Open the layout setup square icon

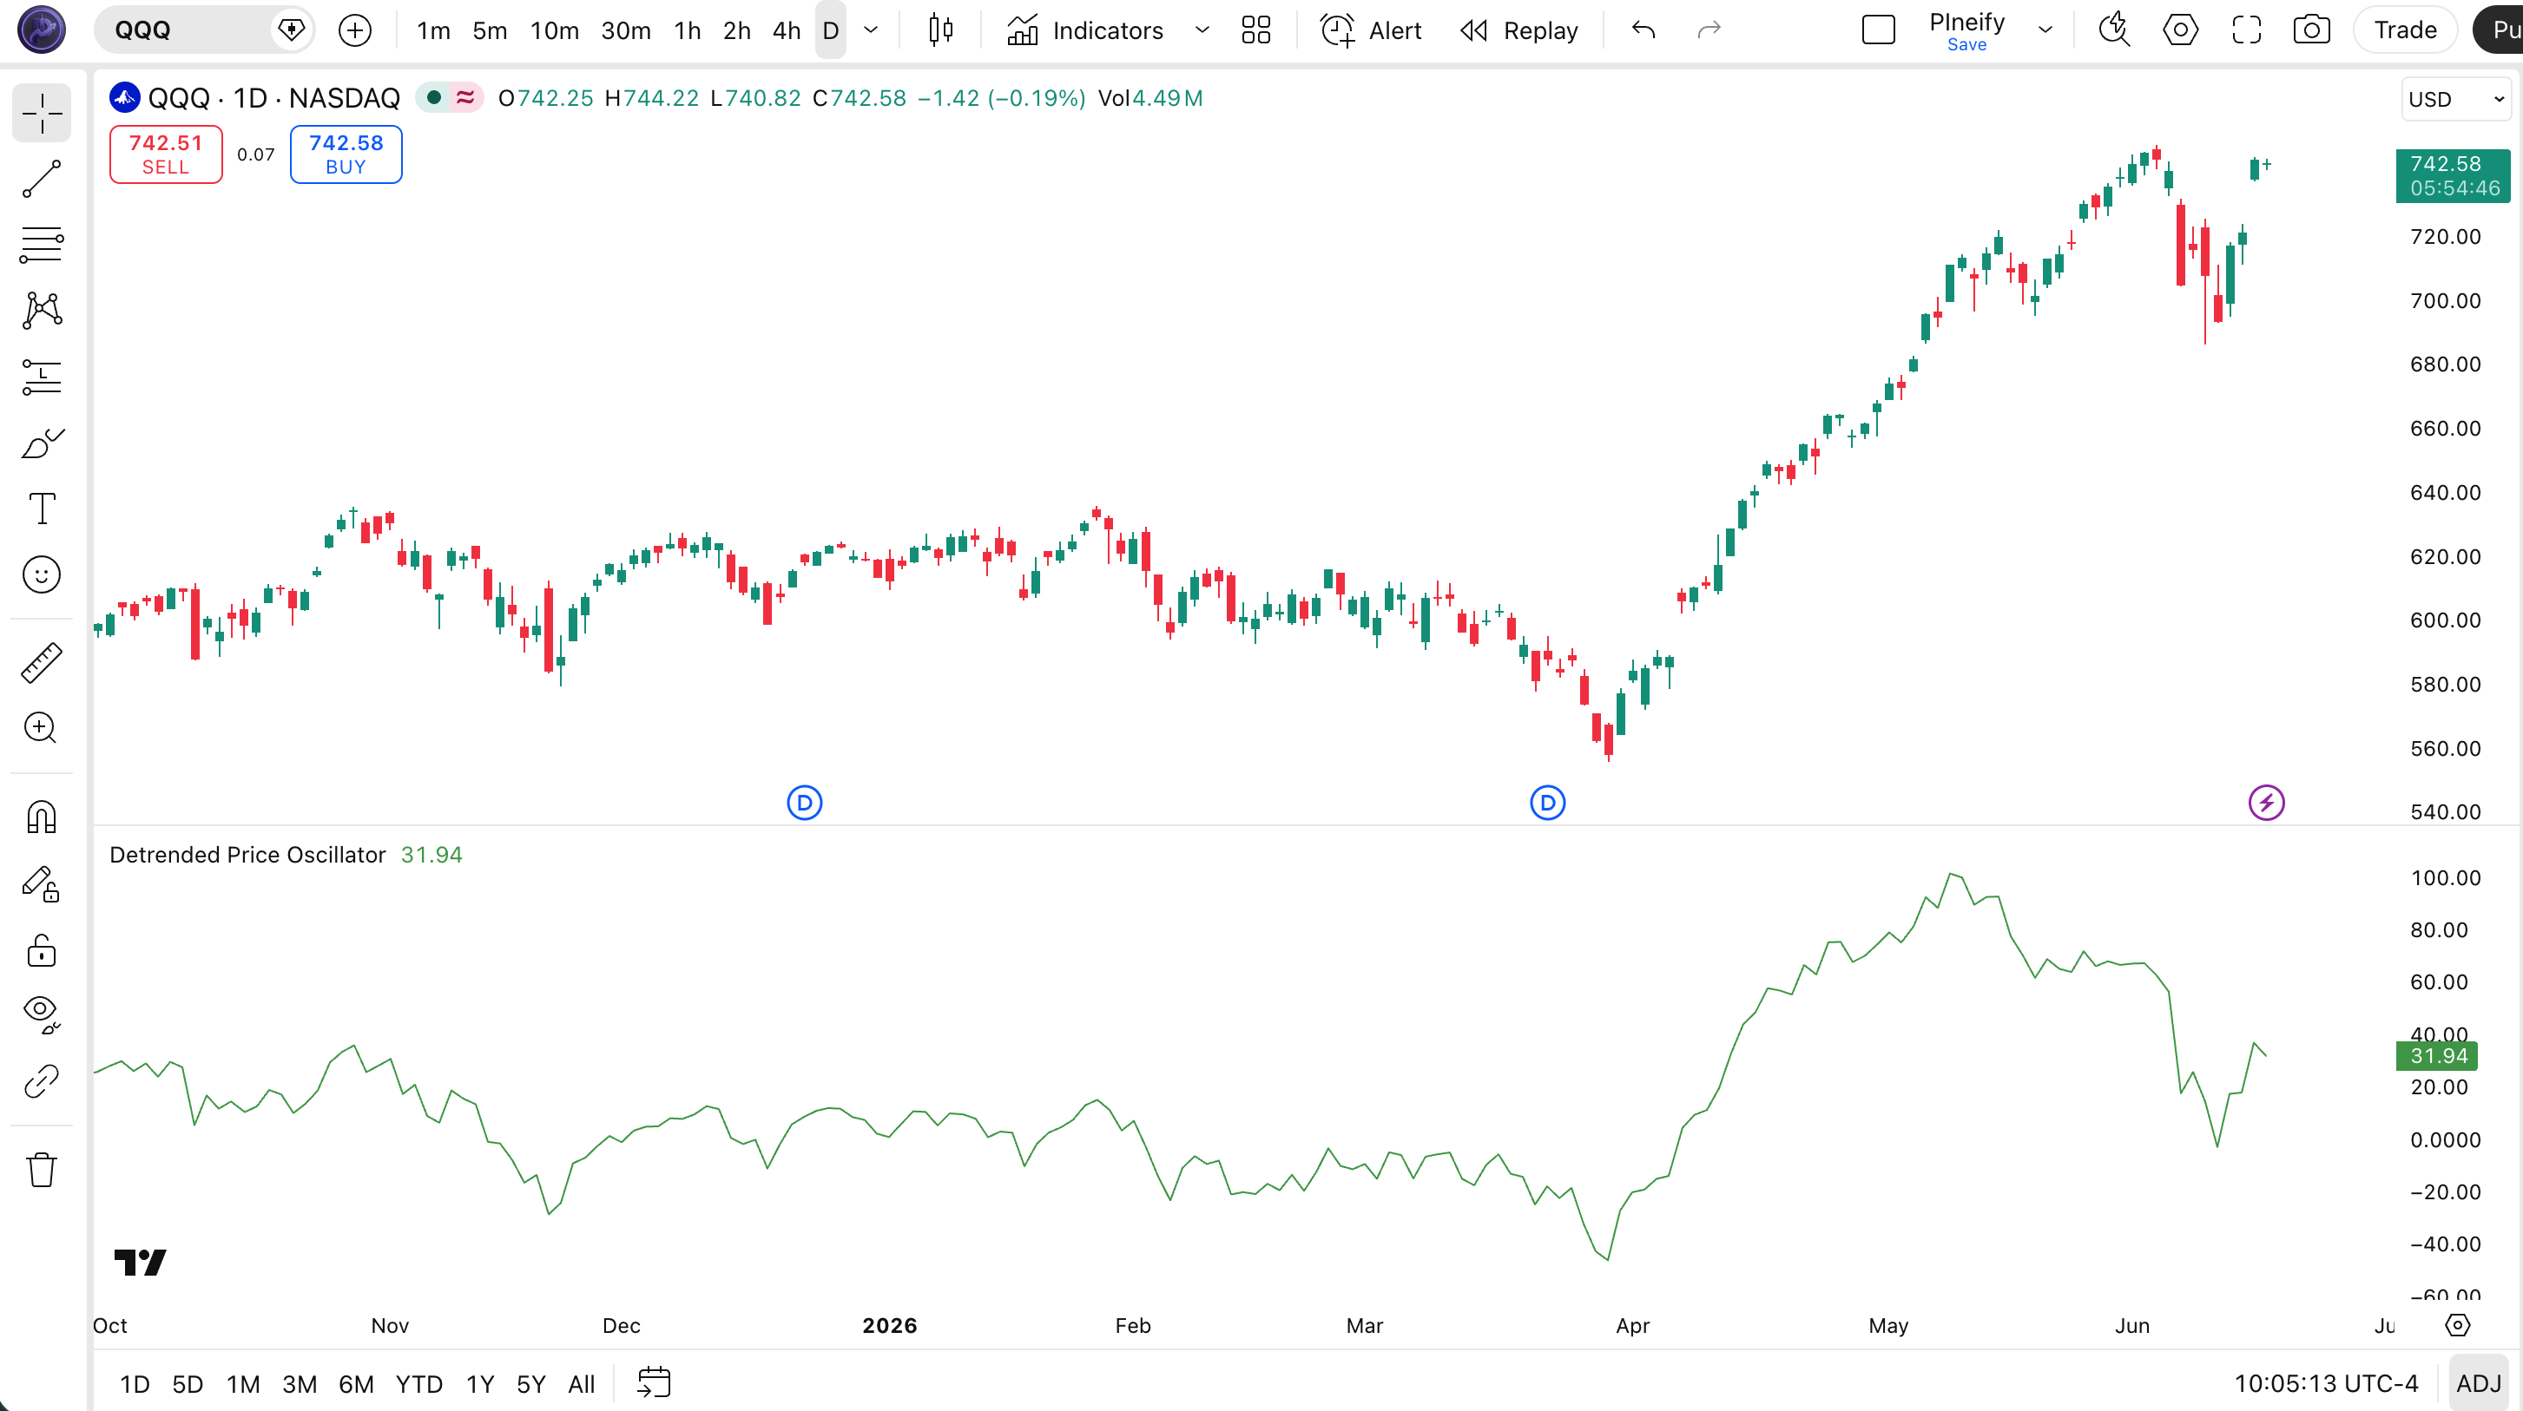1879,30
